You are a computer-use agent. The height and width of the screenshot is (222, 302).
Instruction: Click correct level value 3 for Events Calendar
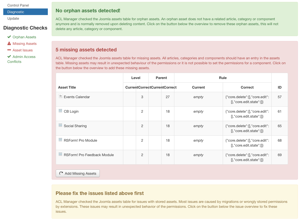point(142,97)
